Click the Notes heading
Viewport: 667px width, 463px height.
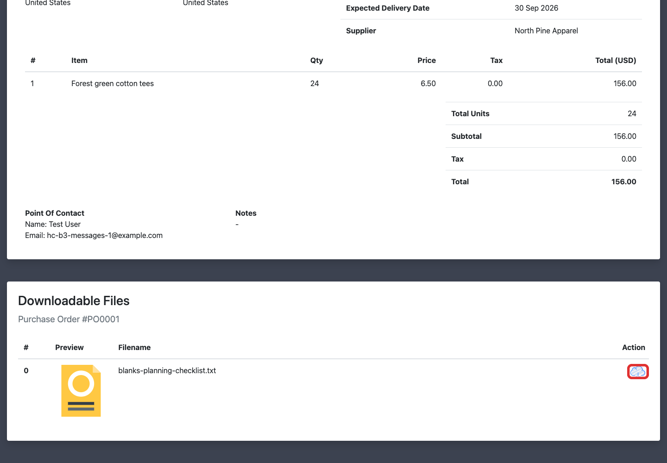point(246,213)
